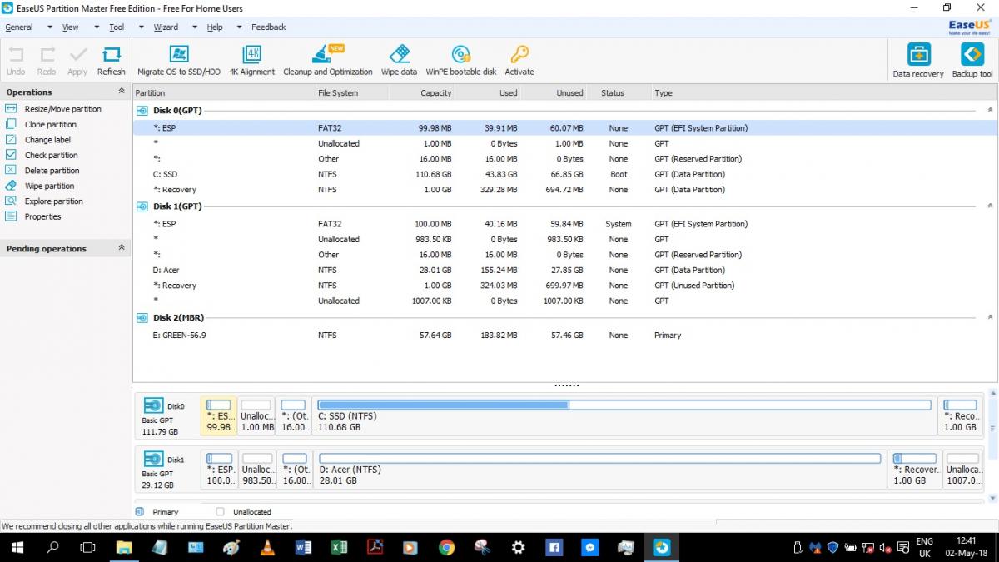Select Disk0 ESP 99.98 MB block
999x562 pixels.
(x=219, y=415)
